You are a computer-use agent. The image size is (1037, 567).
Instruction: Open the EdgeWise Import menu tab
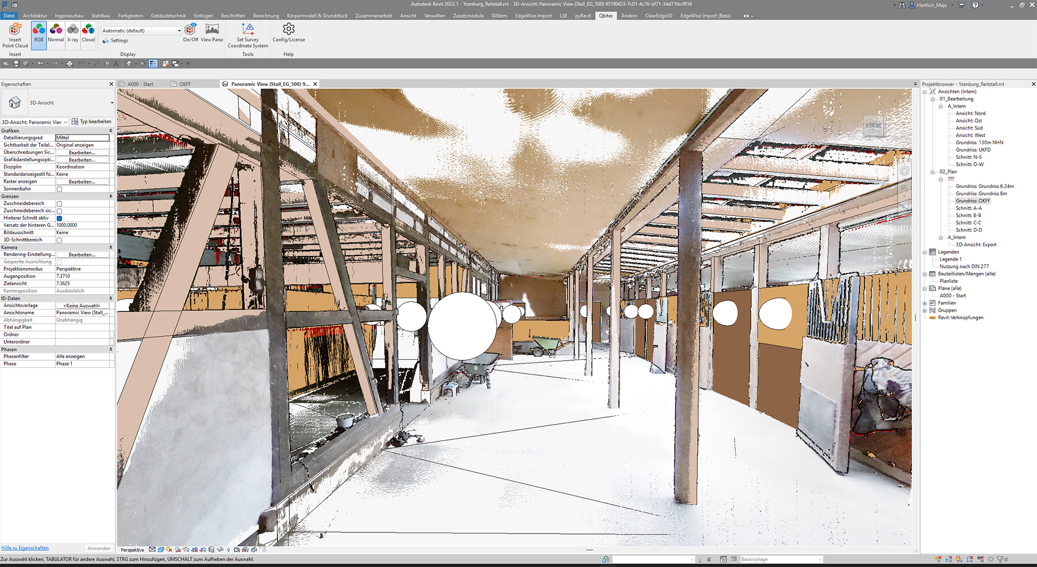click(533, 16)
